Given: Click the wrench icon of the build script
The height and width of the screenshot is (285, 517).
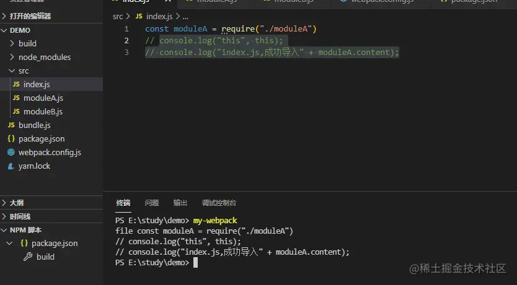Looking at the screenshot, I should coord(28,257).
